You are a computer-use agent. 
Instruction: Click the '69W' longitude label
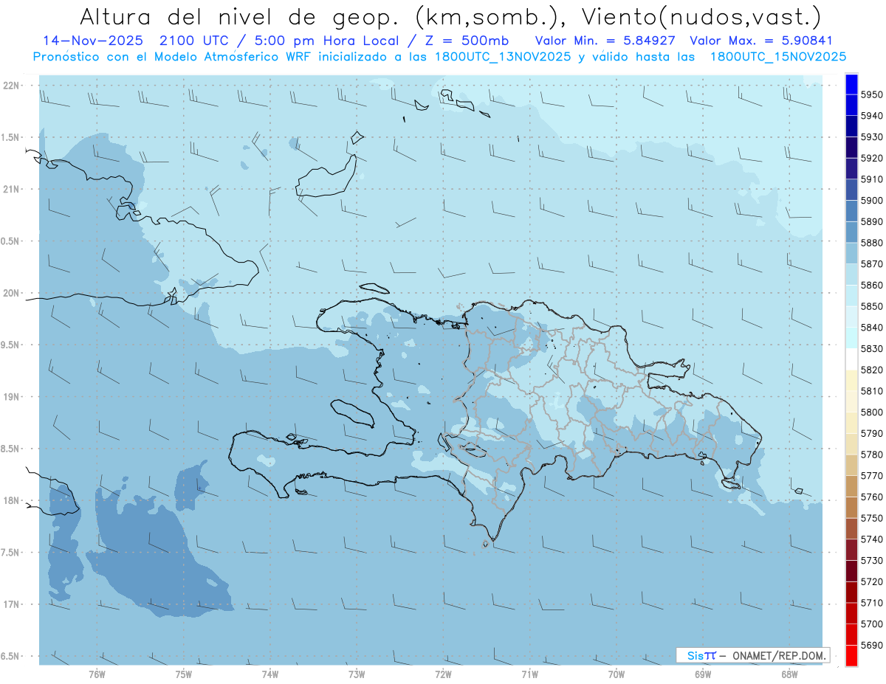(x=703, y=674)
